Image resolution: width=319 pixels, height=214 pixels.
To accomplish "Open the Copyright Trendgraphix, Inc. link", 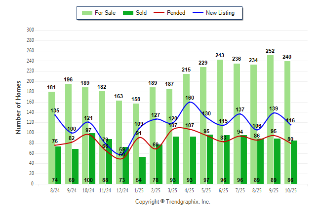I will click(x=172, y=202).
